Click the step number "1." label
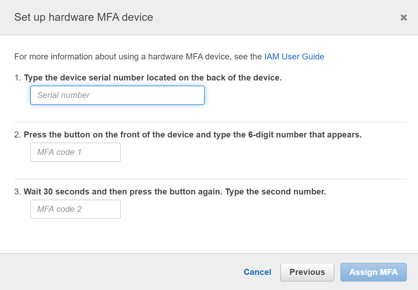Viewport: 418px width, 290px height. click(x=18, y=78)
